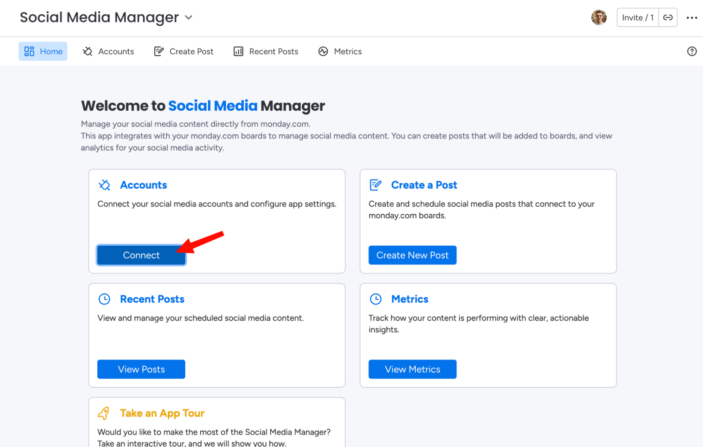Expand the Social Media Manager title dropdown

pyautogui.click(x=189, y=18)
